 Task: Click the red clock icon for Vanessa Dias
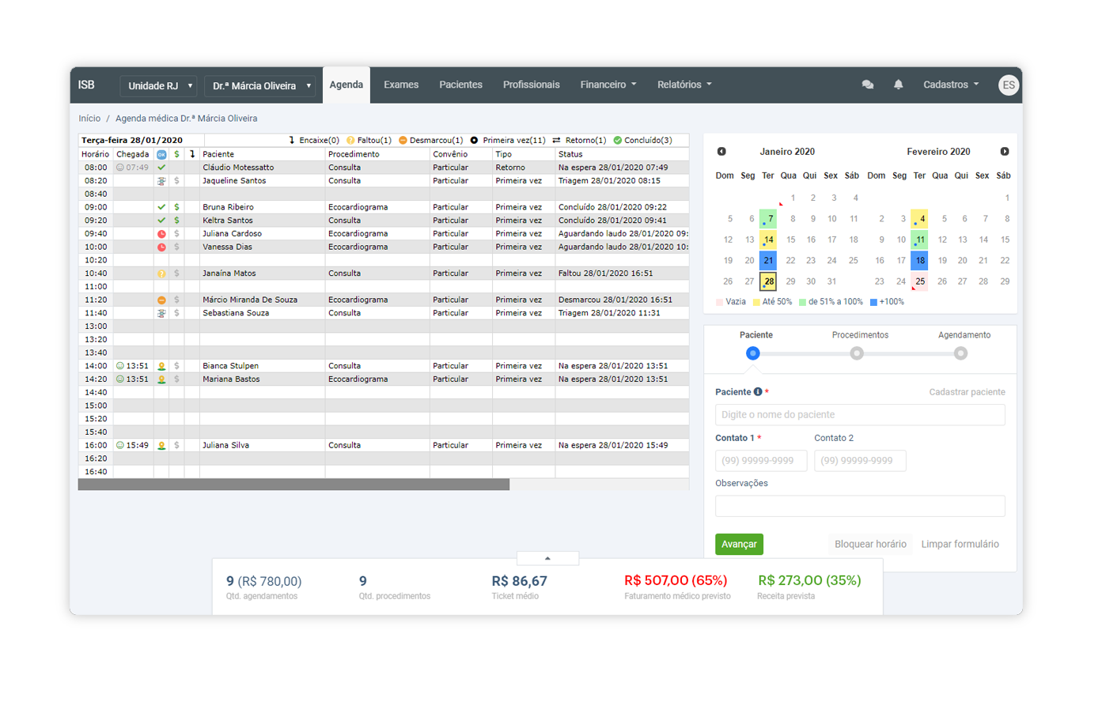coord(161,247)
